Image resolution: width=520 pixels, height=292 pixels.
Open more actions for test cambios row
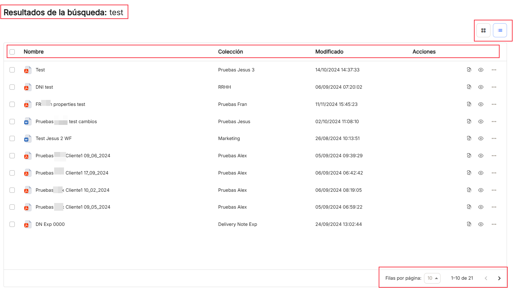click(494, 121)
